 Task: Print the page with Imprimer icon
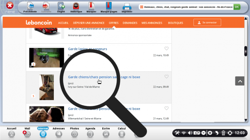coord(127,7)
